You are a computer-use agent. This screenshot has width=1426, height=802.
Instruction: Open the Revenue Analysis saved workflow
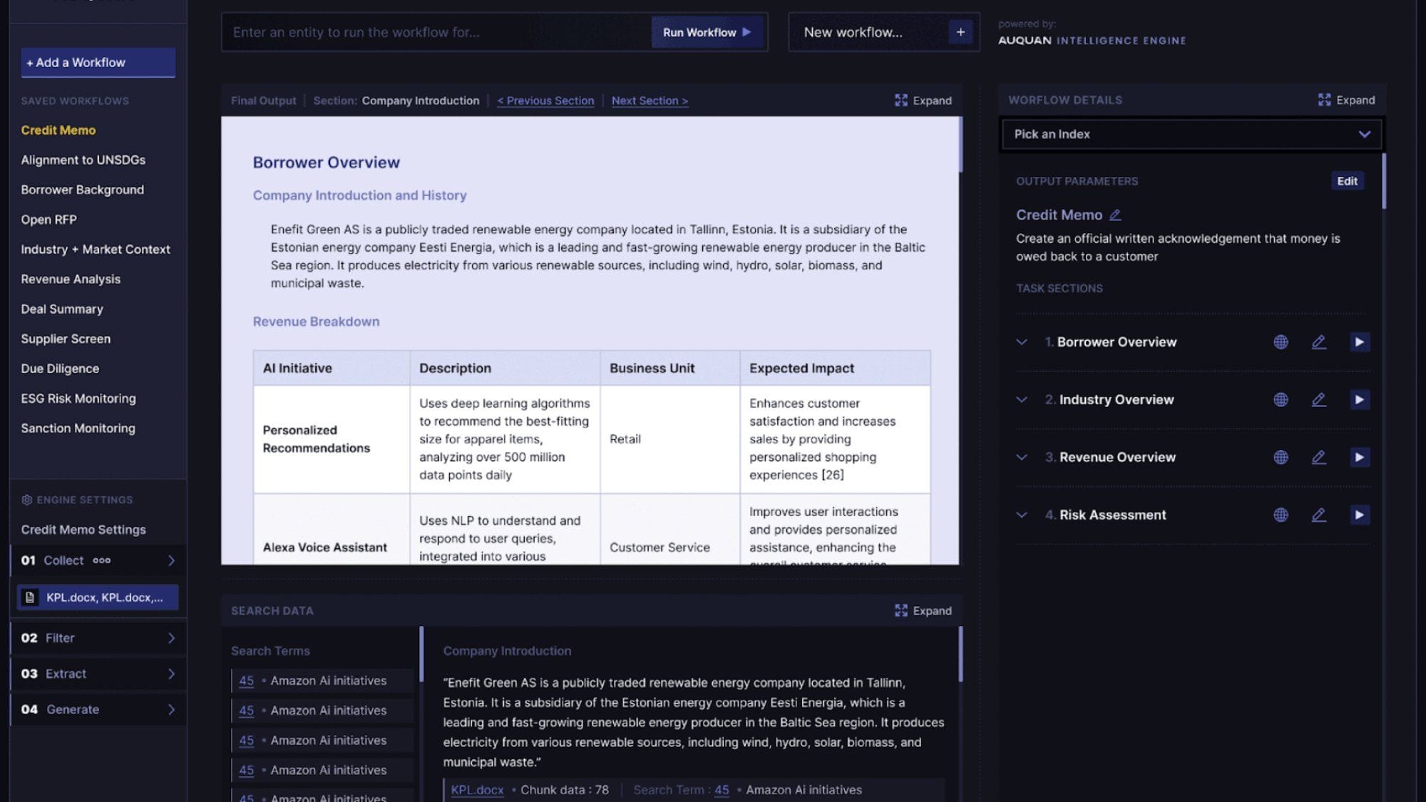(x=71, y=279)
